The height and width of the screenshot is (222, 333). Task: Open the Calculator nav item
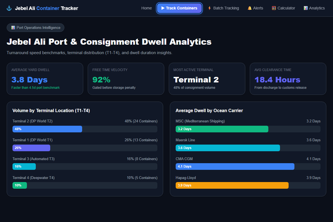(x=283, y=8)
